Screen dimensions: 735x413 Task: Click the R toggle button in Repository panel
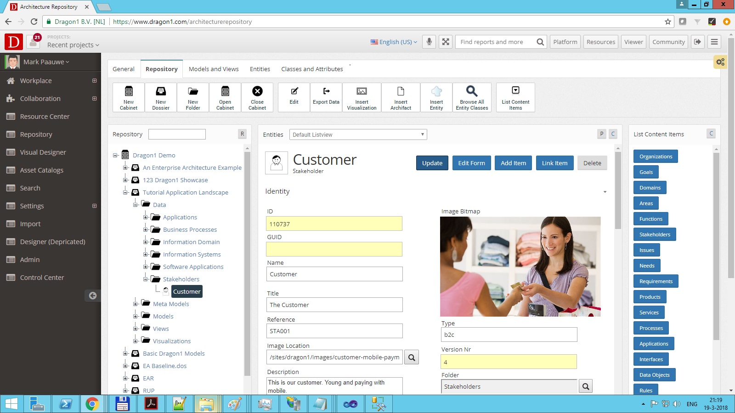(242, 134)
